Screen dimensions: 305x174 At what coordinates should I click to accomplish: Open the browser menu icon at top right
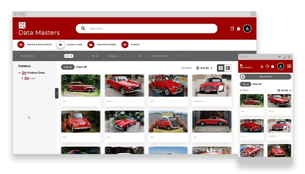pos(253,14)
